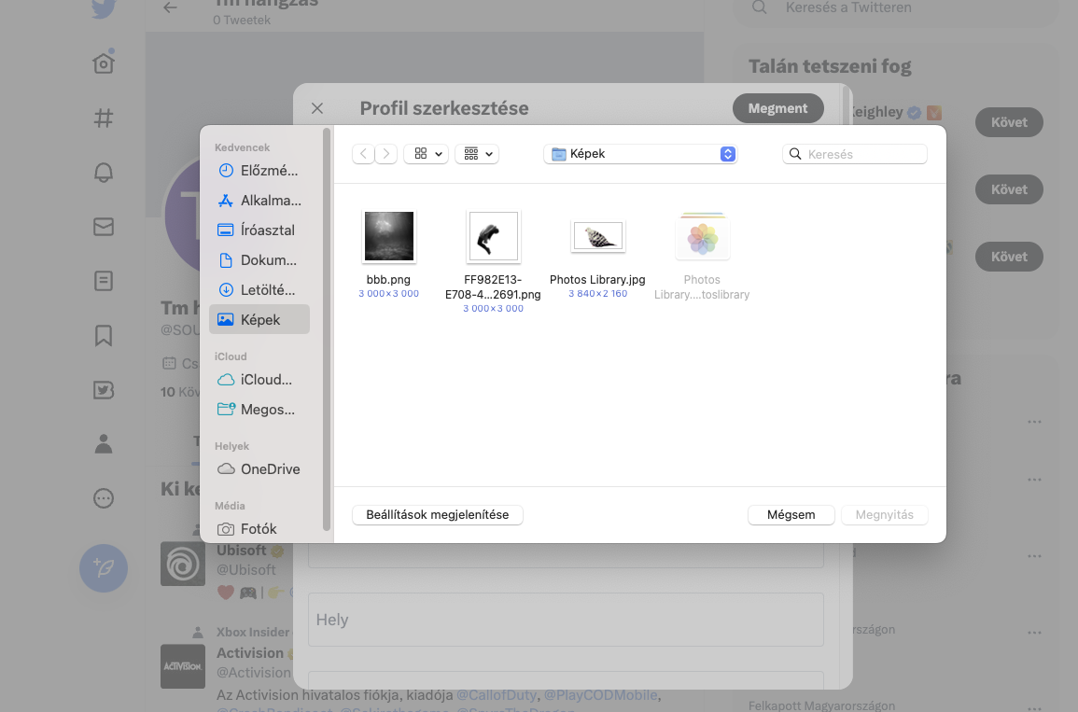Select Íróasztal in the sidebar
The width and height of the screenshot is (1078, 712).
tap(259, 230)
